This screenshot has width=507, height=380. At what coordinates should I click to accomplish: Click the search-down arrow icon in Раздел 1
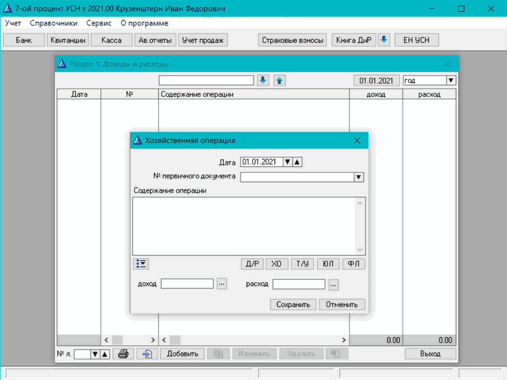264,80
